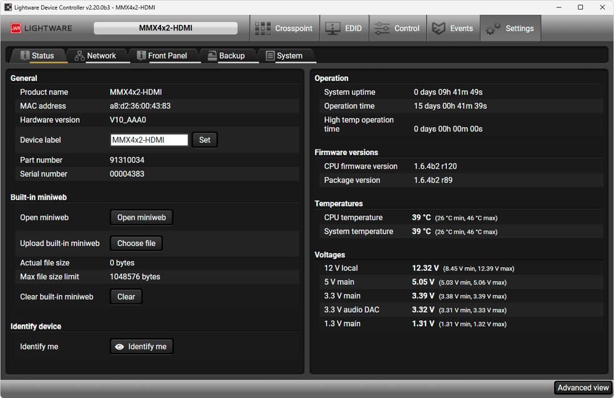Click the Crosspoint grid icon

point(263,29)
